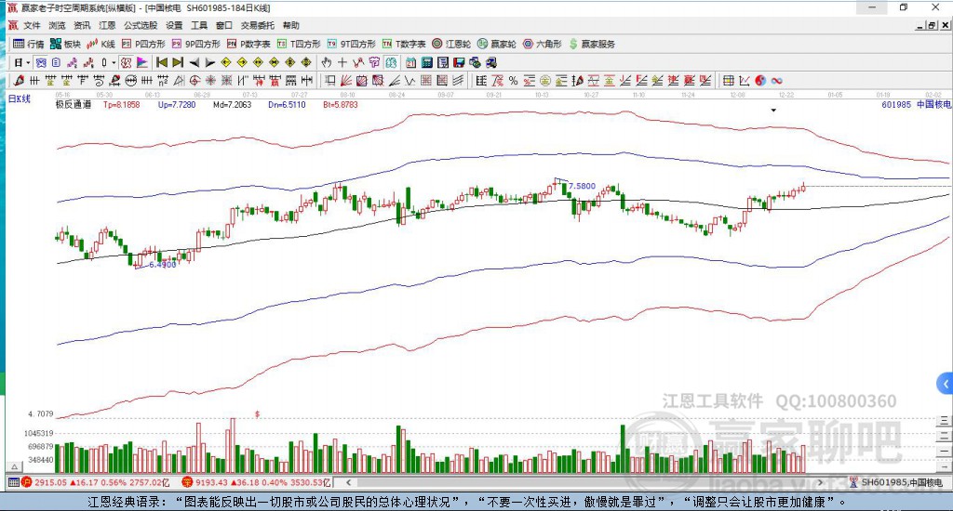Select the crosshair plus cursor tool
953x511 pixels.
click(x=342, y=62)
